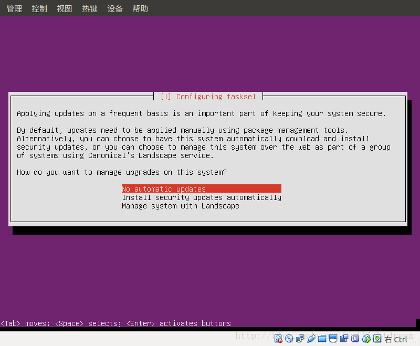
Task: Select Install security updates automatically
Action: pos(201,197)
